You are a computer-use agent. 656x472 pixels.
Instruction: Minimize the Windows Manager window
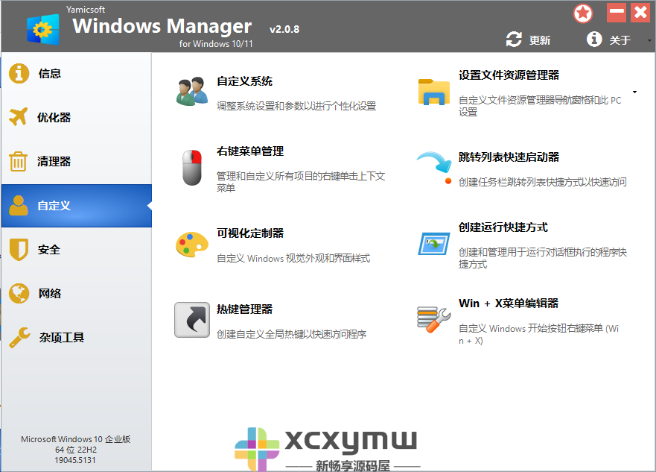(617, 13)
